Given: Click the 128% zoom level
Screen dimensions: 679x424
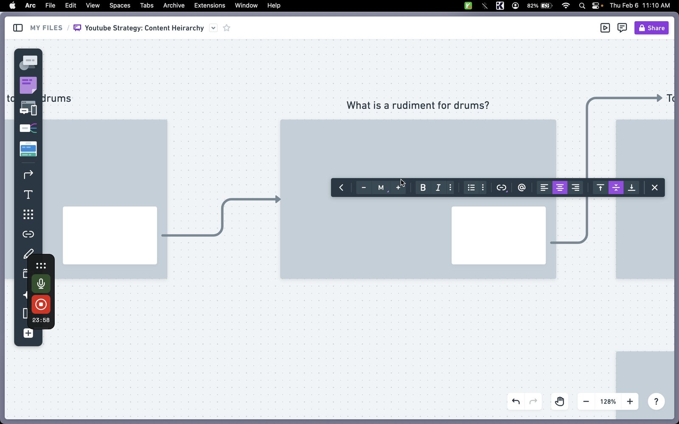Looking at the screenshot, I should (x=608, y=402).
